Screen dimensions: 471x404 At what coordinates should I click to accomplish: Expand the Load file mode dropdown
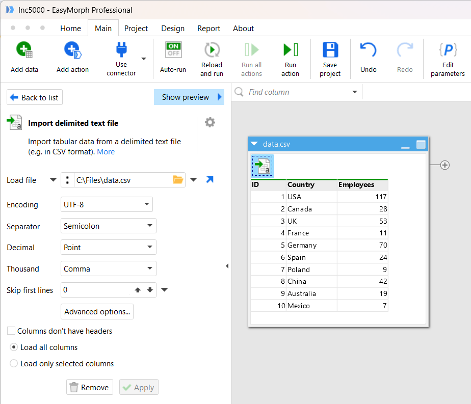pyautogui.click(x=53, y=180)
